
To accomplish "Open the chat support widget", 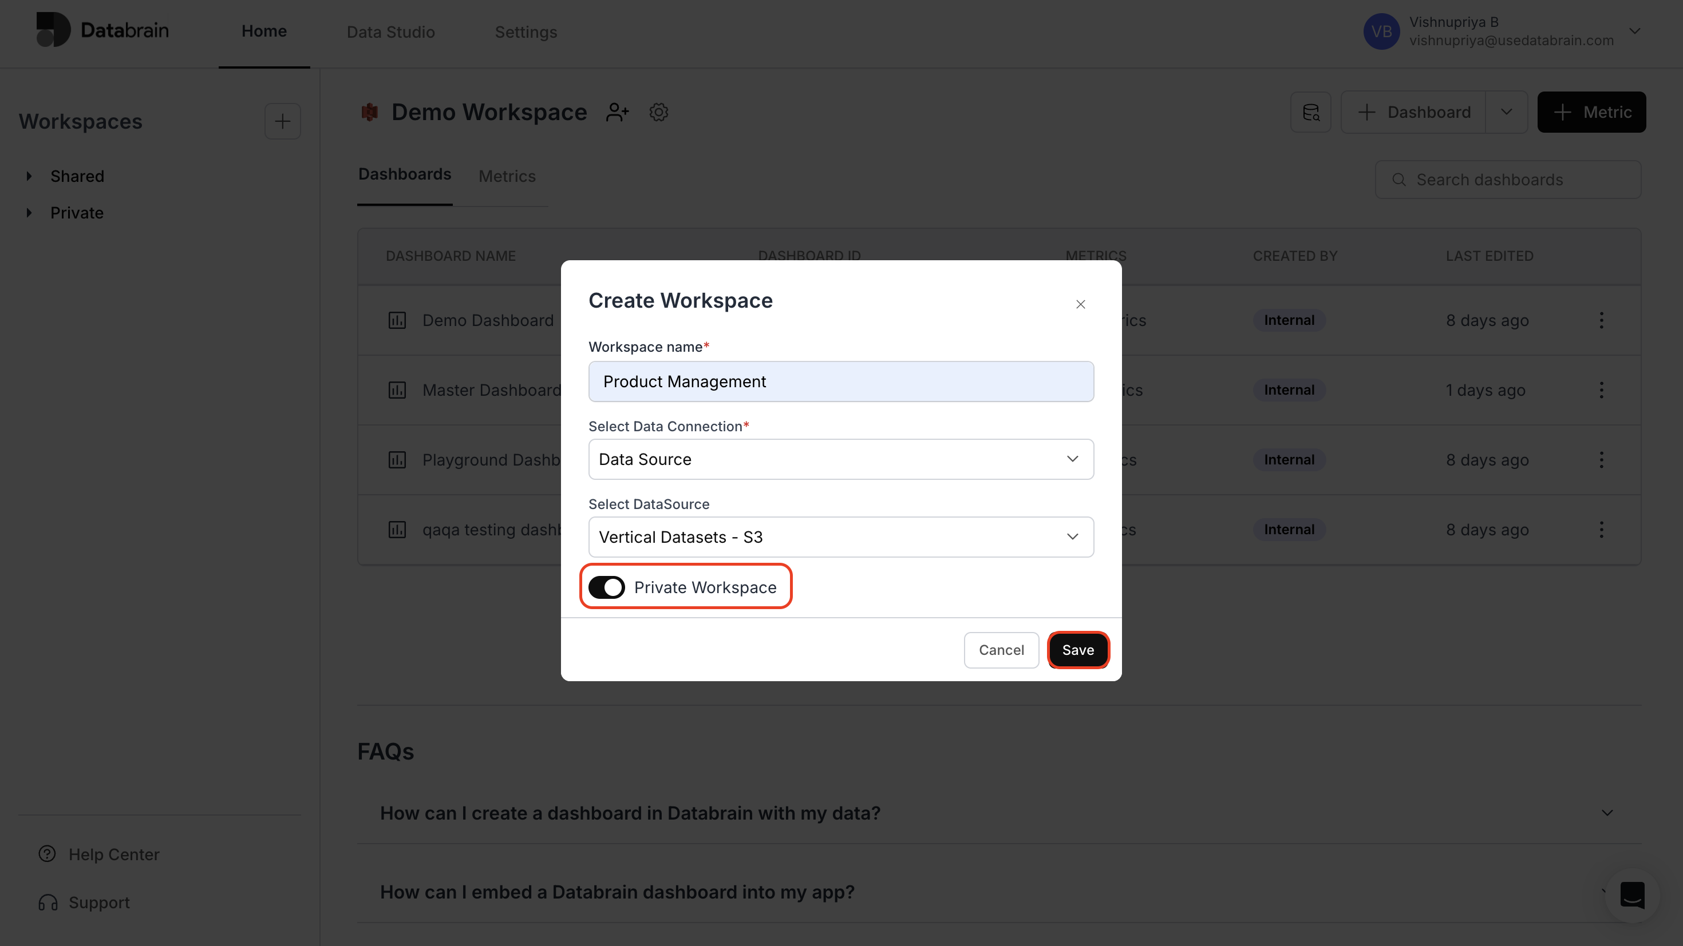I will click(1631, 895).
